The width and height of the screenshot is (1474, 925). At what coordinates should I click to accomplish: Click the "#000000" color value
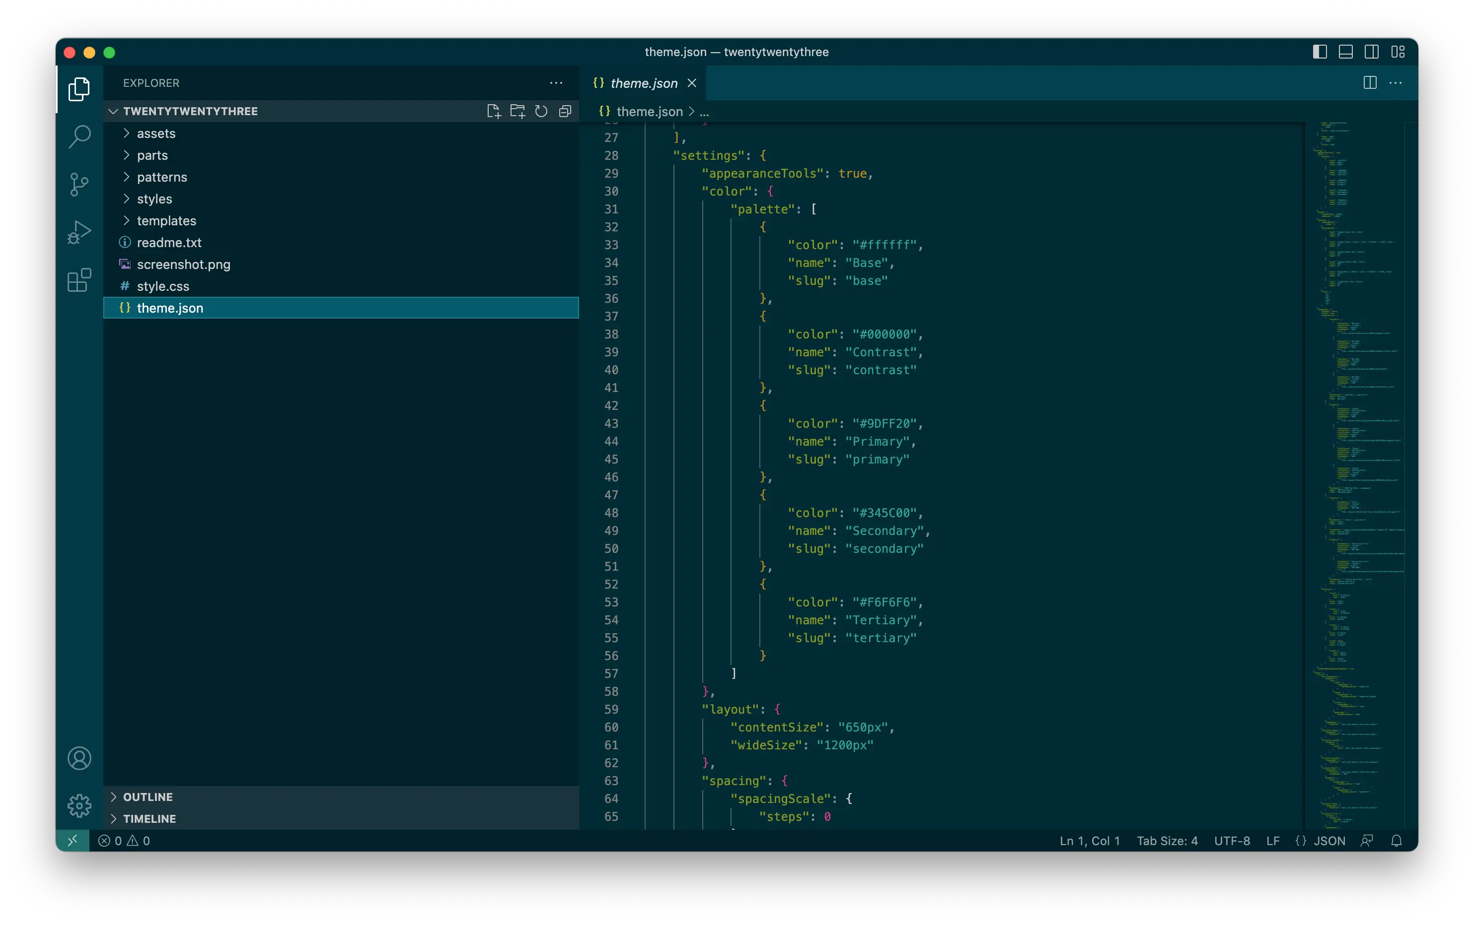[884, 334]
